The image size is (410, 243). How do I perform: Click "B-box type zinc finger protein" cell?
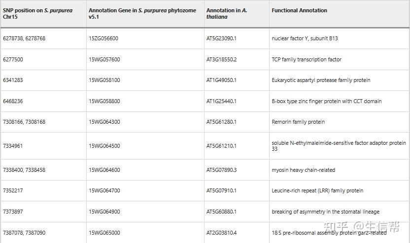point(326,101)
